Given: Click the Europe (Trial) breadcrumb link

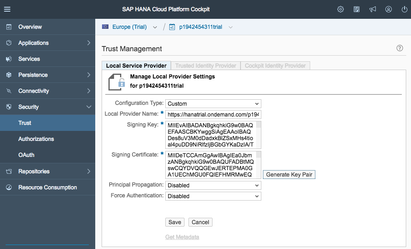Looking at the screenshot, I should [x=130, y=27].
